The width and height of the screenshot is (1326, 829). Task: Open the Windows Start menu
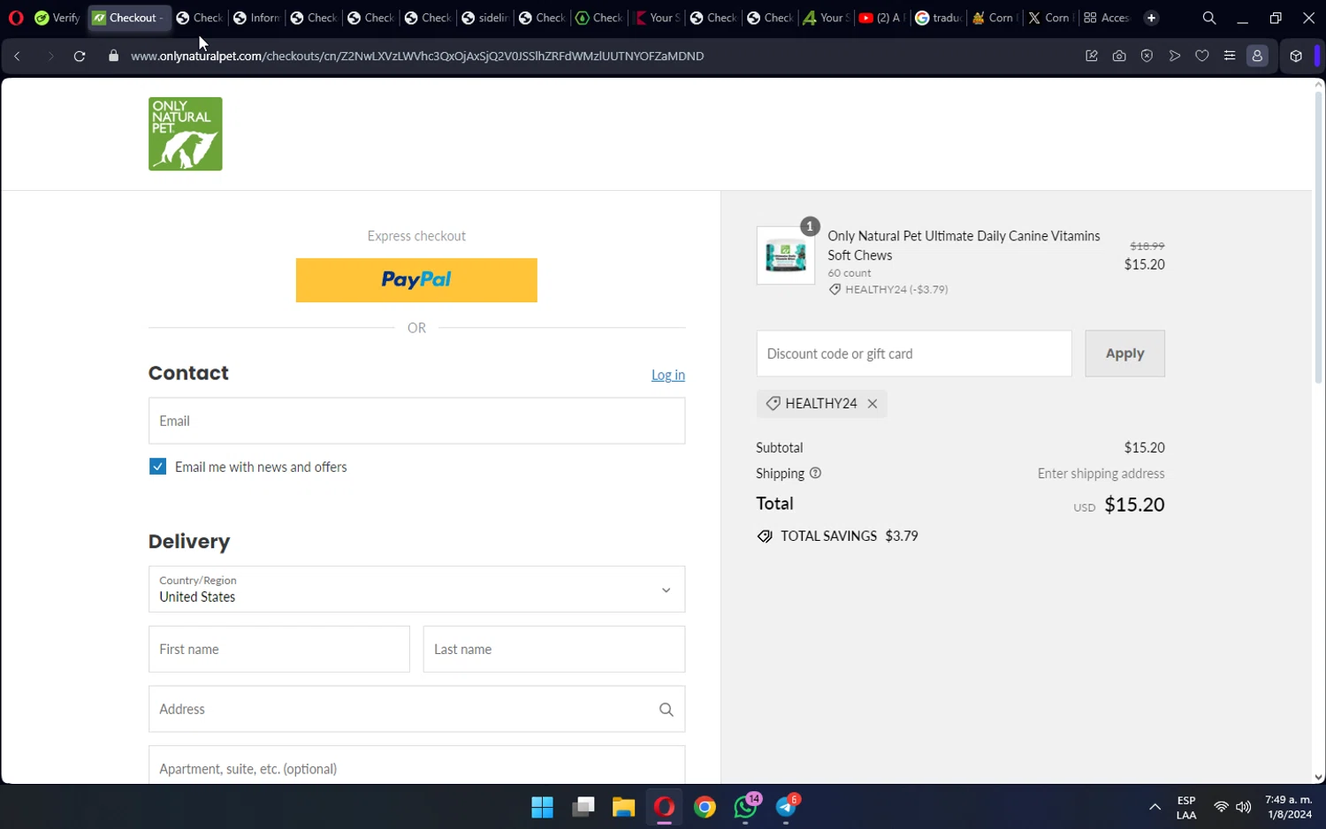point(542,807)
